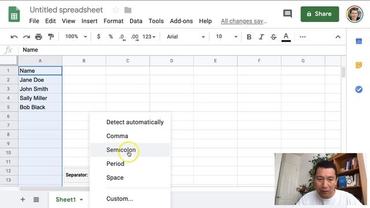Click the Redo arrow icon
The height and width of the screenshot is (208, 370).
point(27,37)
